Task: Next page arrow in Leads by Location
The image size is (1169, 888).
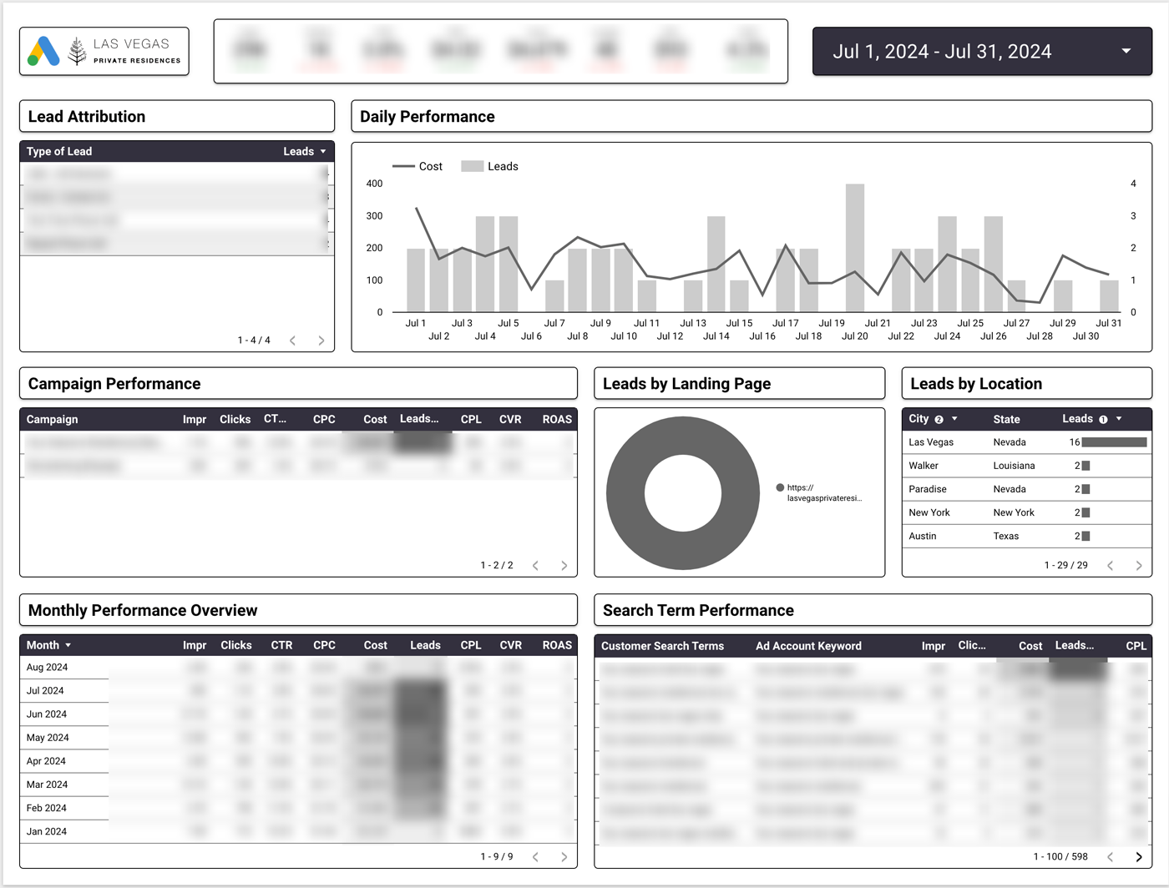Action: coord(1139,566)
